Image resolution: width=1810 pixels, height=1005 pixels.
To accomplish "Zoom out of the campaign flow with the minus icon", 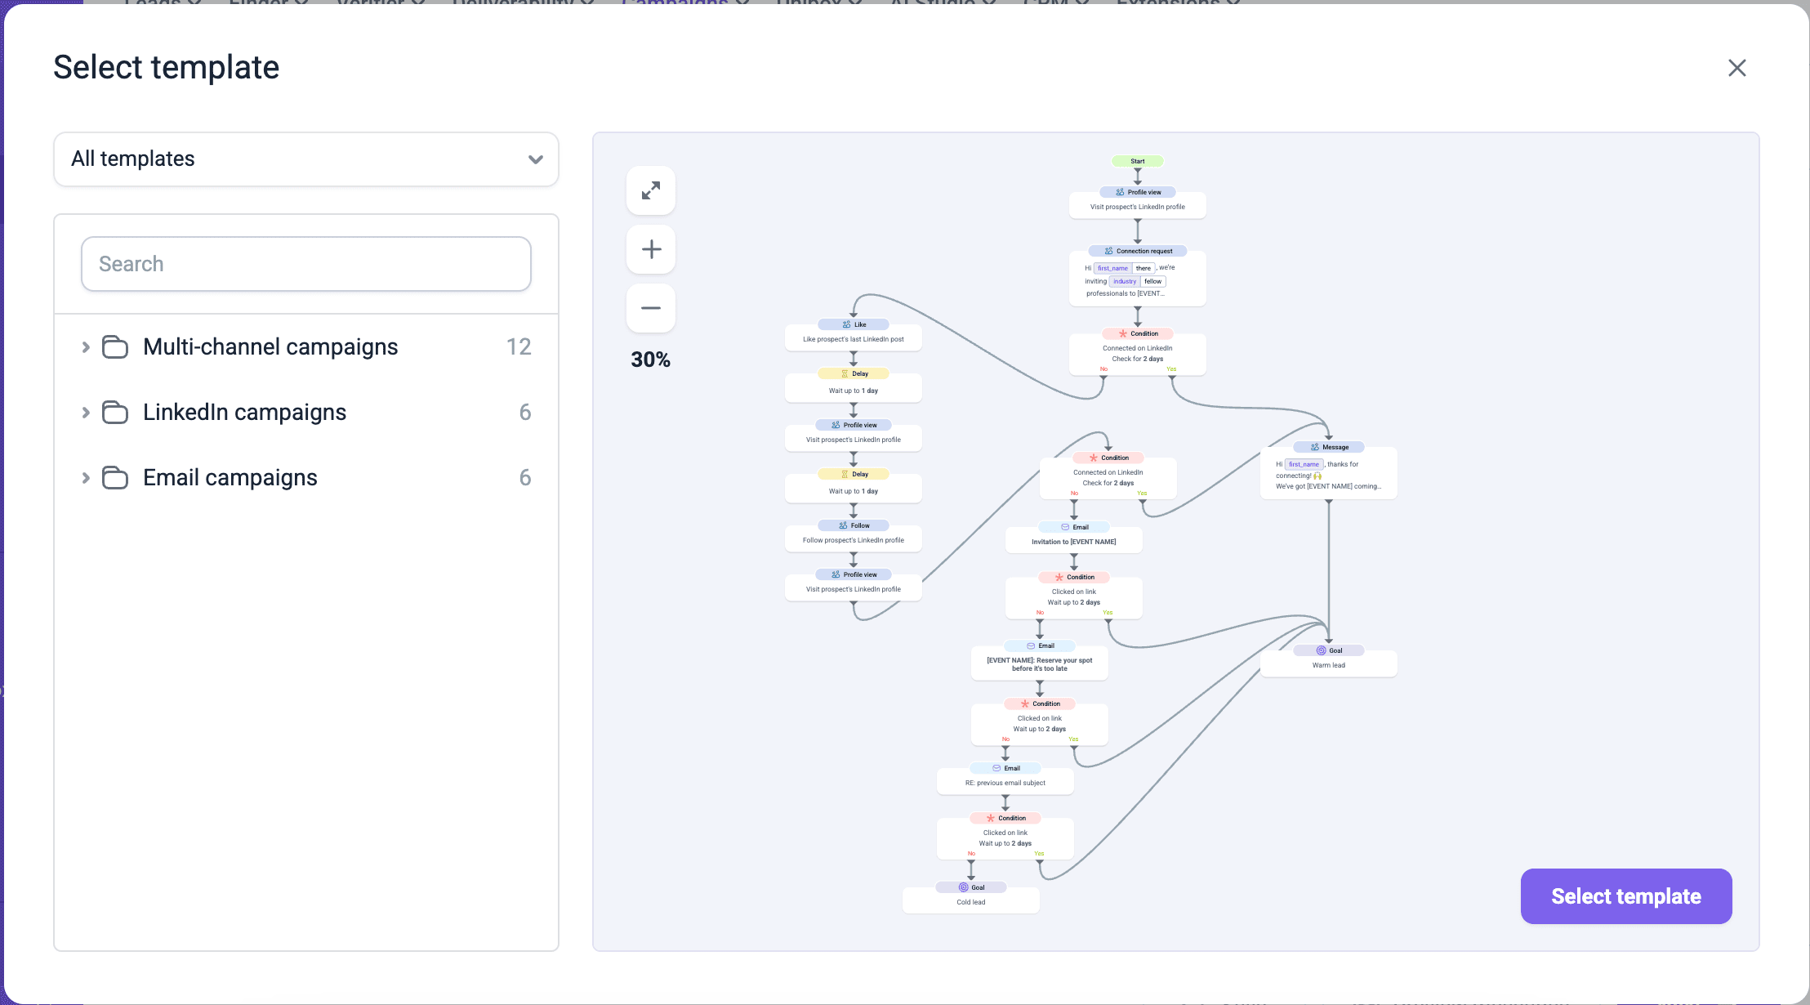I will click(x=650, y=308).
